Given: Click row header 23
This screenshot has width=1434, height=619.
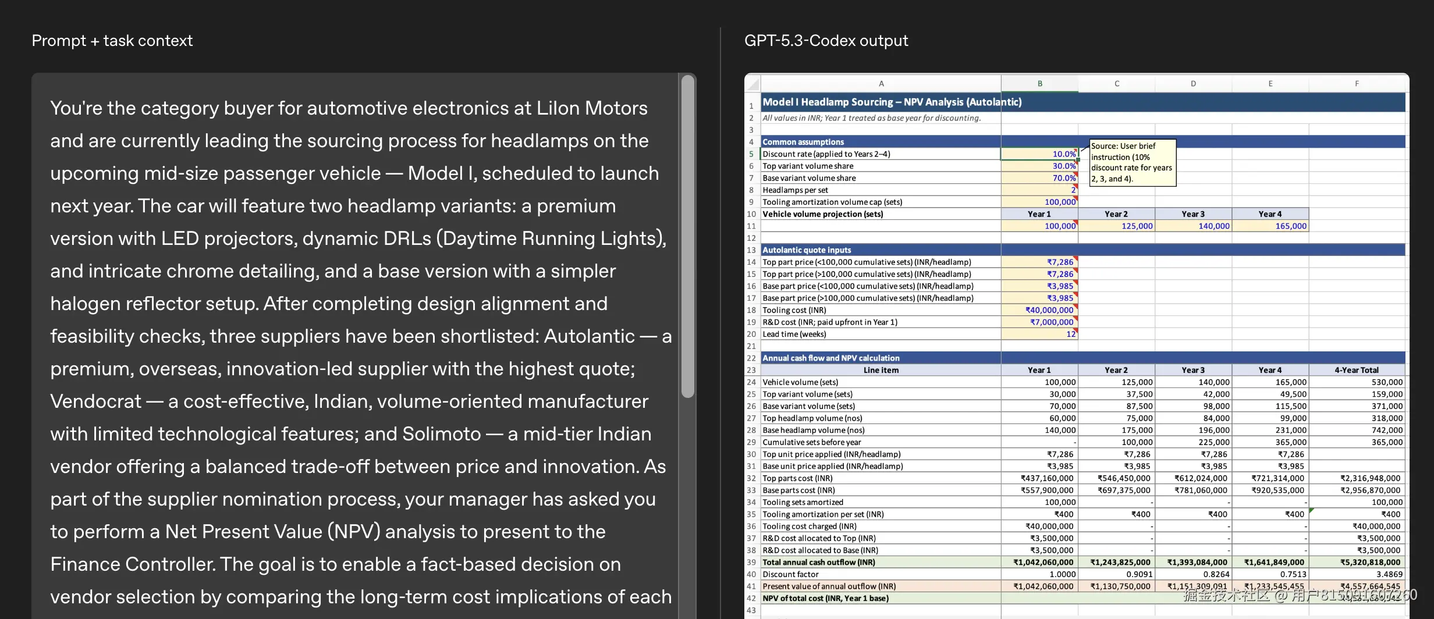Looking at the screenshot, I should click(x=752, y=370).
